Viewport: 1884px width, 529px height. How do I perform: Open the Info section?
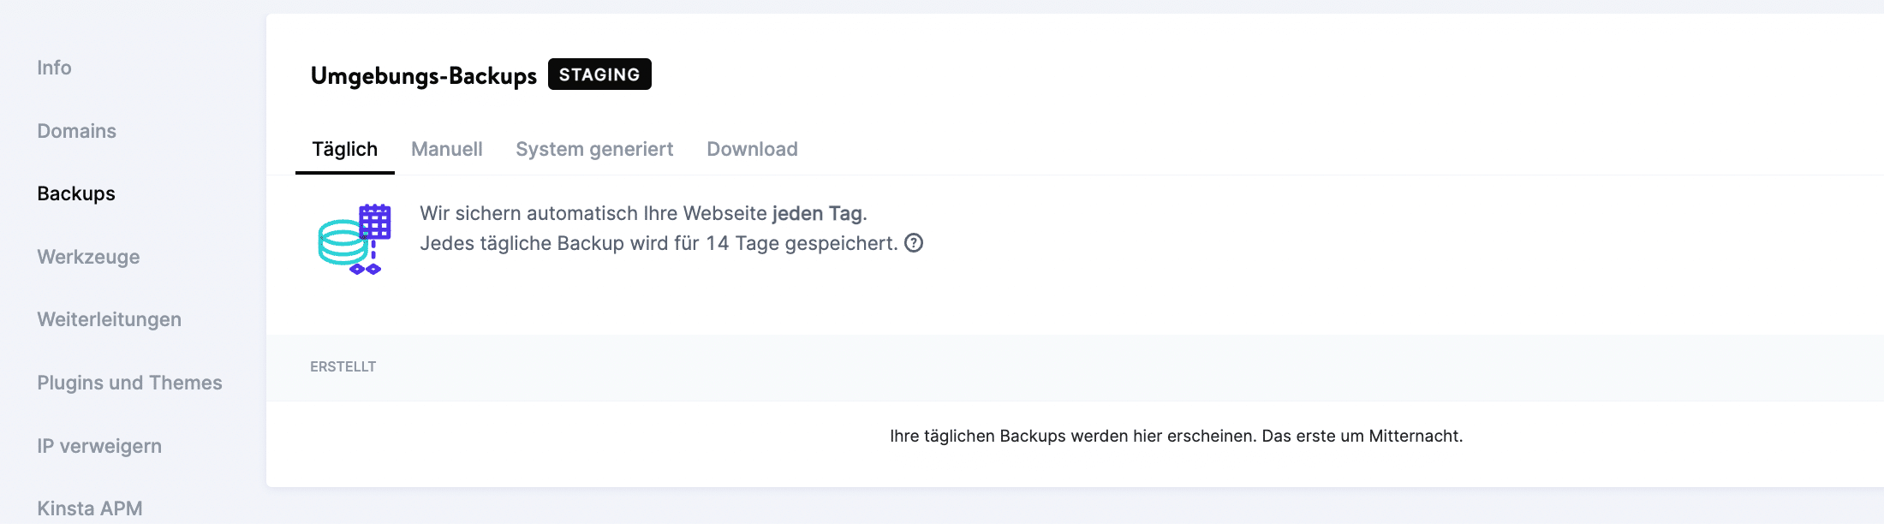(54, 68)
